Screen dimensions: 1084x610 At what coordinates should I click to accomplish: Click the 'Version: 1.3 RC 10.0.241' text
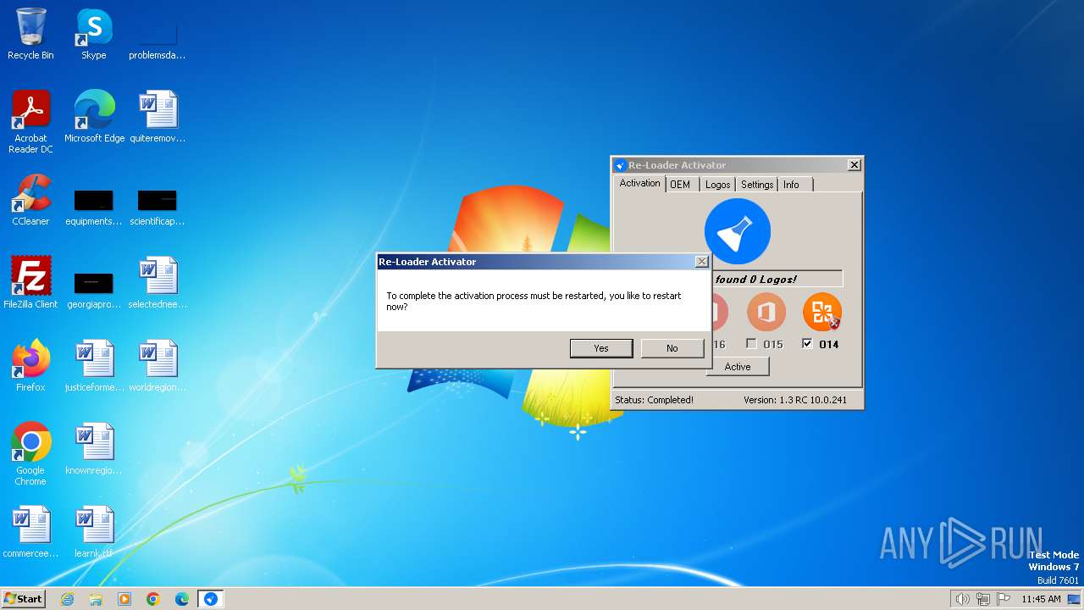[x=795, y=400]
